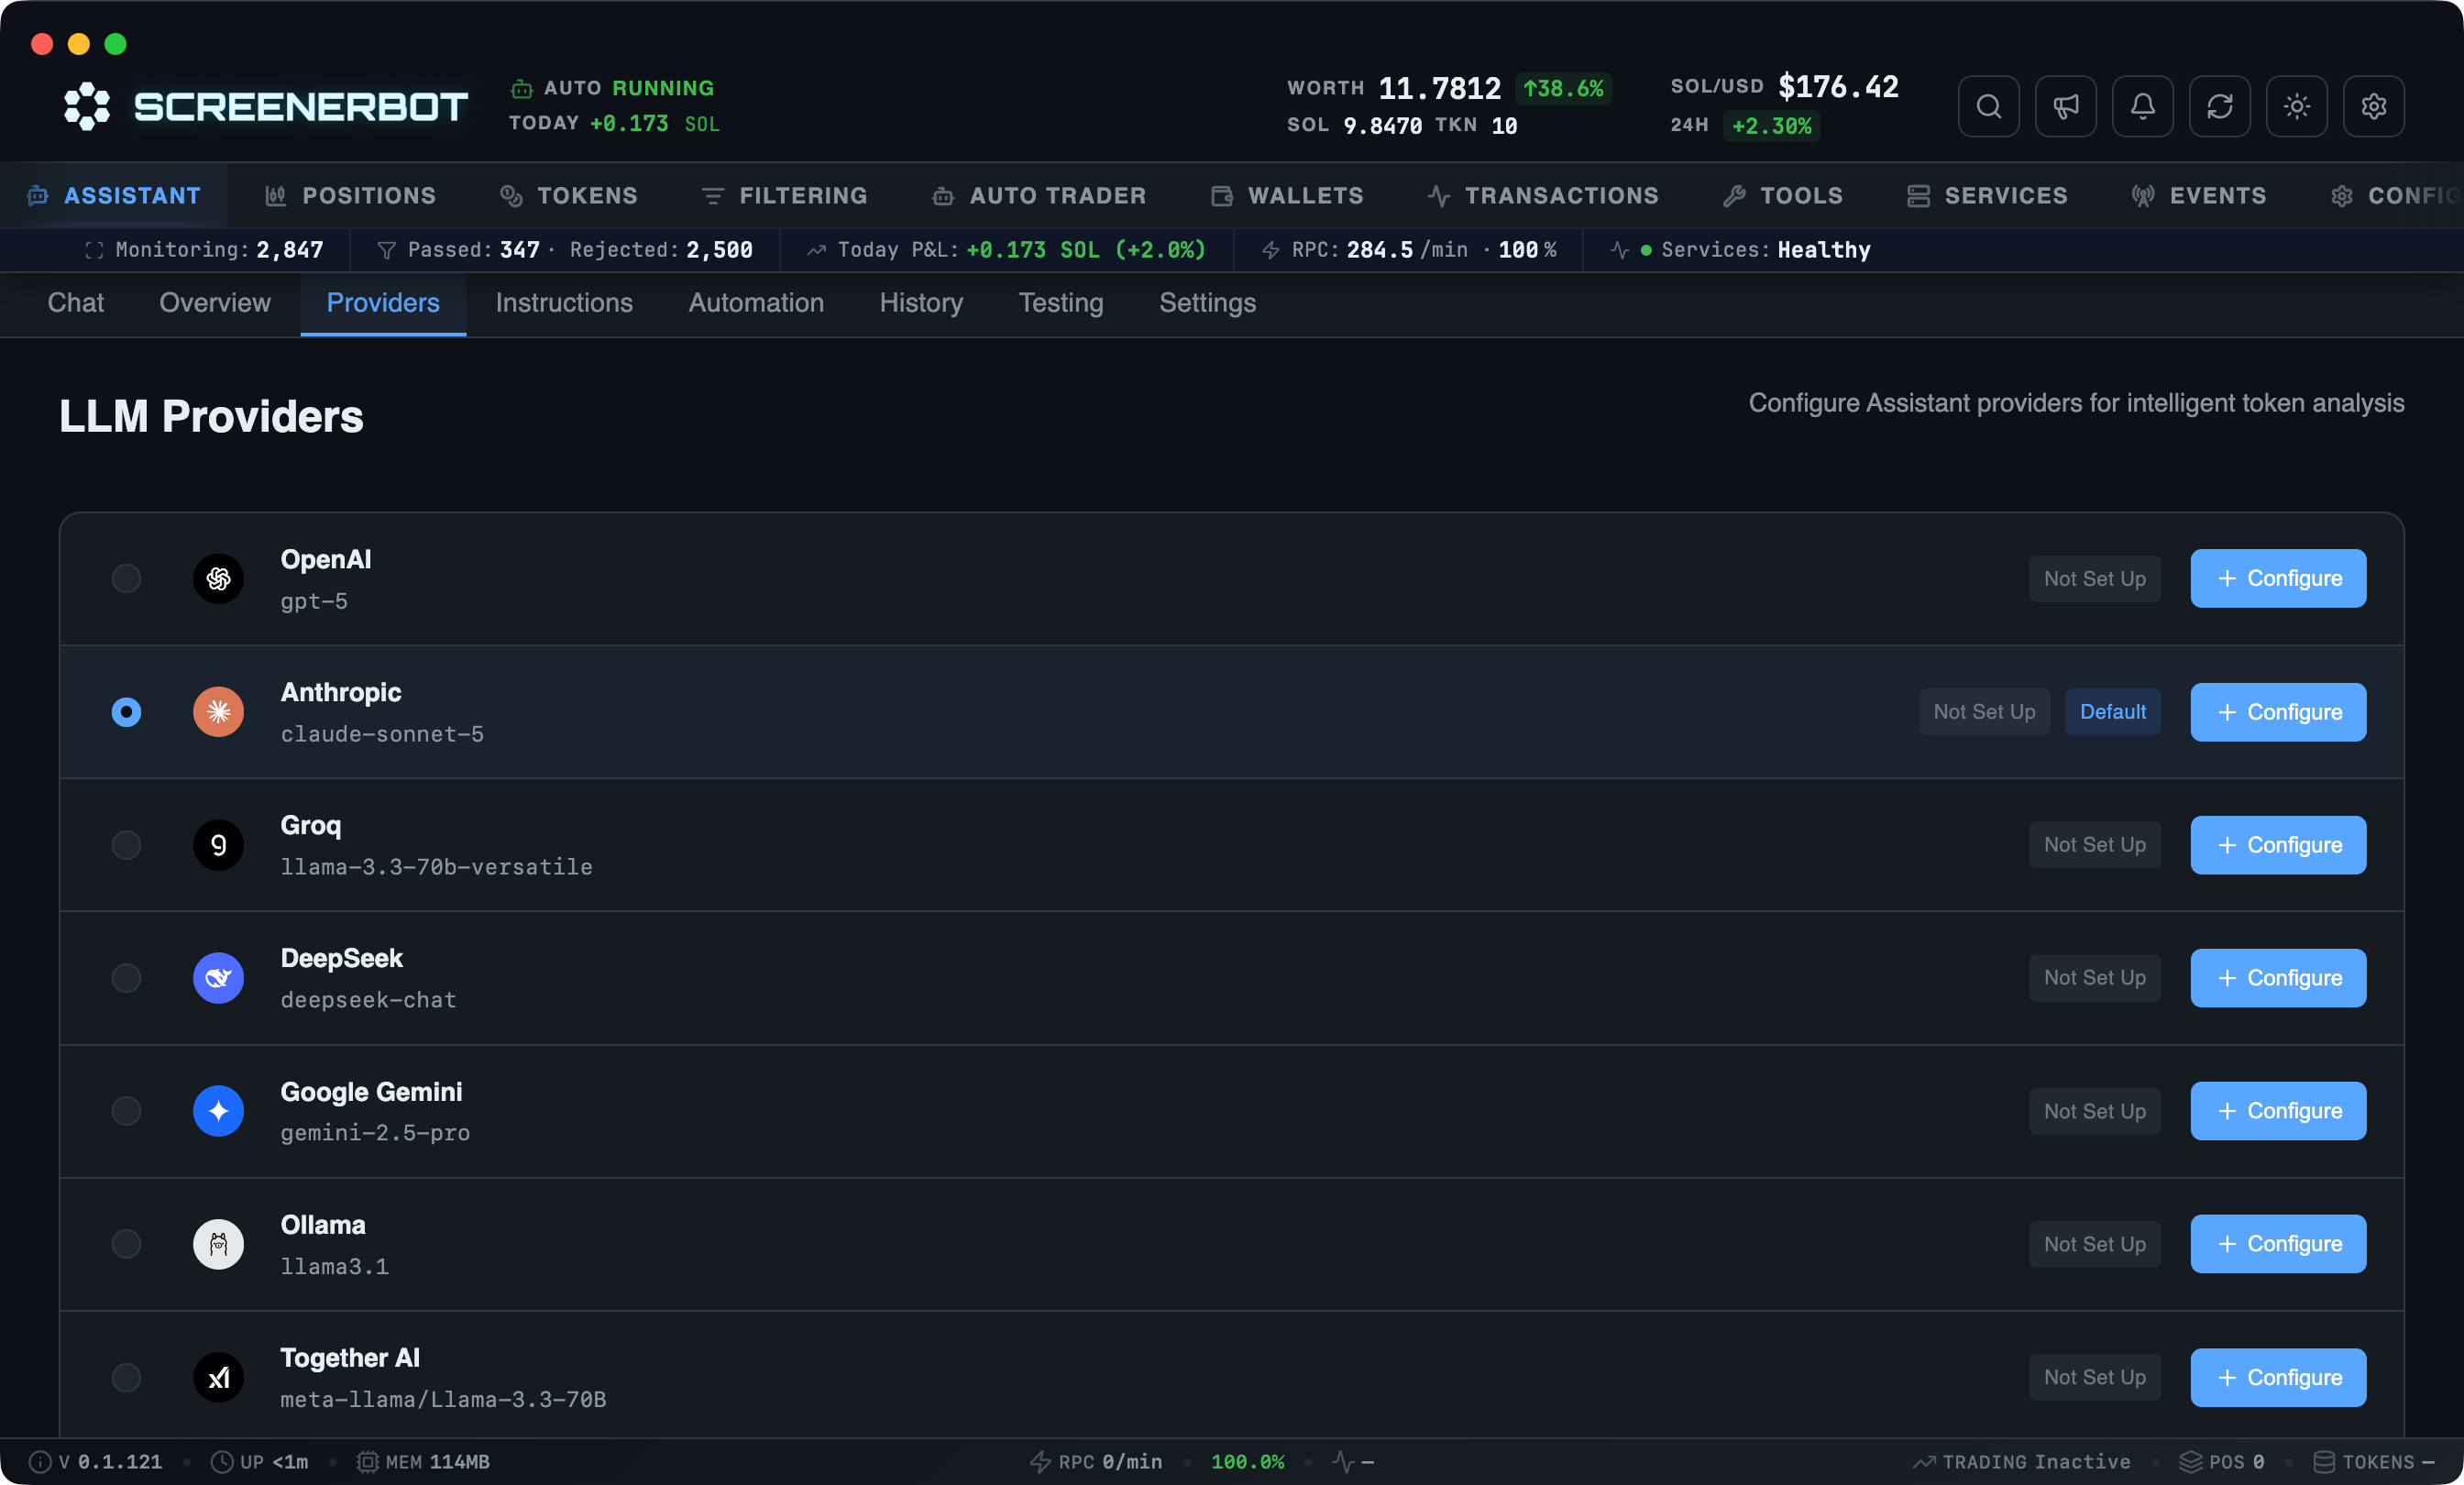This screenshot has height=1485, width=2464.
Task: Configure the OpenAI provider
Action: coord(2278,579)
